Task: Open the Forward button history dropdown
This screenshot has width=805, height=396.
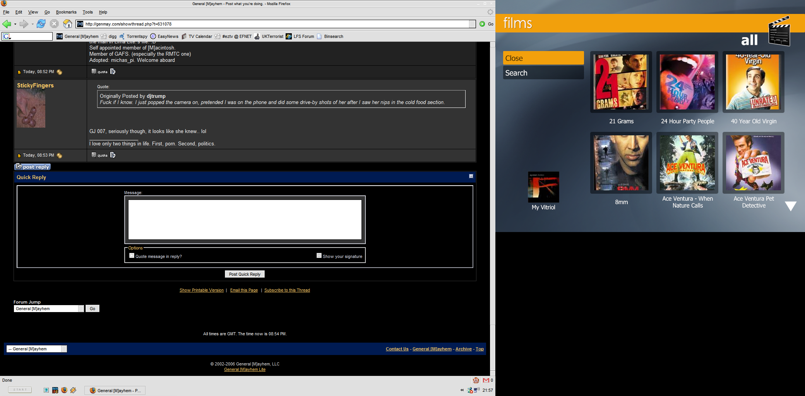Action: pos(33,24)
